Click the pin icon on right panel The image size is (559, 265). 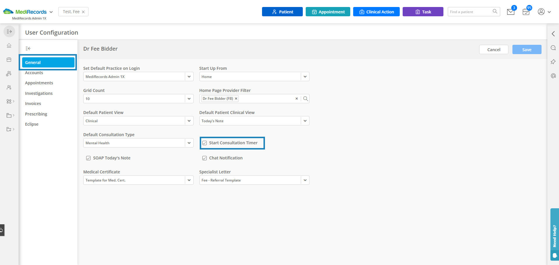click(553, 62)
